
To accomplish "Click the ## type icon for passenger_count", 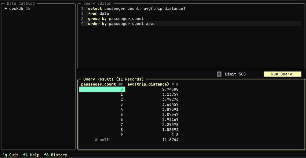I will click(121, 84).
